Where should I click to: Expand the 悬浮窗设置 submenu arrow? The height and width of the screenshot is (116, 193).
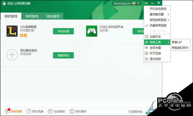168,14
